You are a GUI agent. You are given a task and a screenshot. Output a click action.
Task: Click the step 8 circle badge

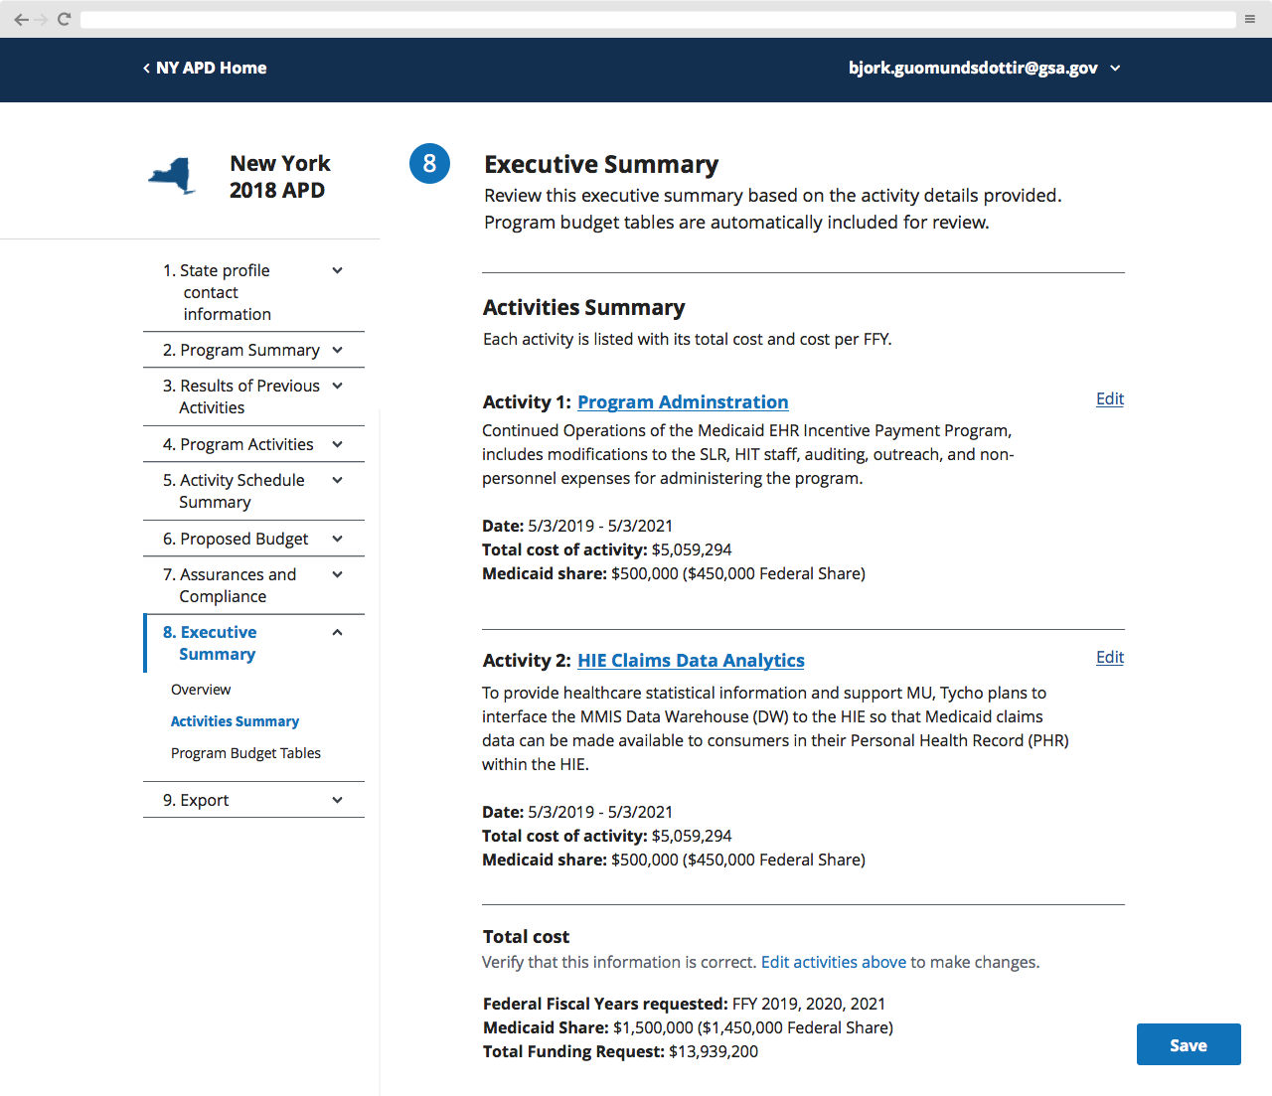[x=429, y=163]
